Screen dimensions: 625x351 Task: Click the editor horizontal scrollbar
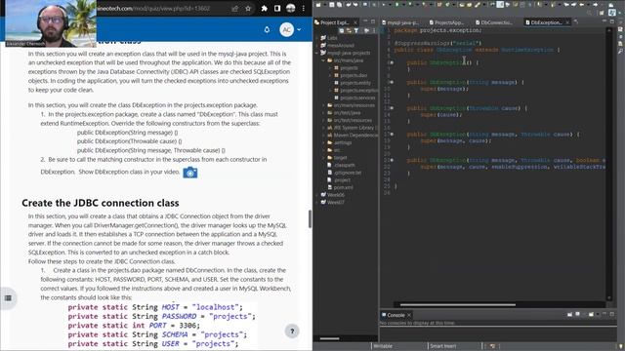coord(458,305)
